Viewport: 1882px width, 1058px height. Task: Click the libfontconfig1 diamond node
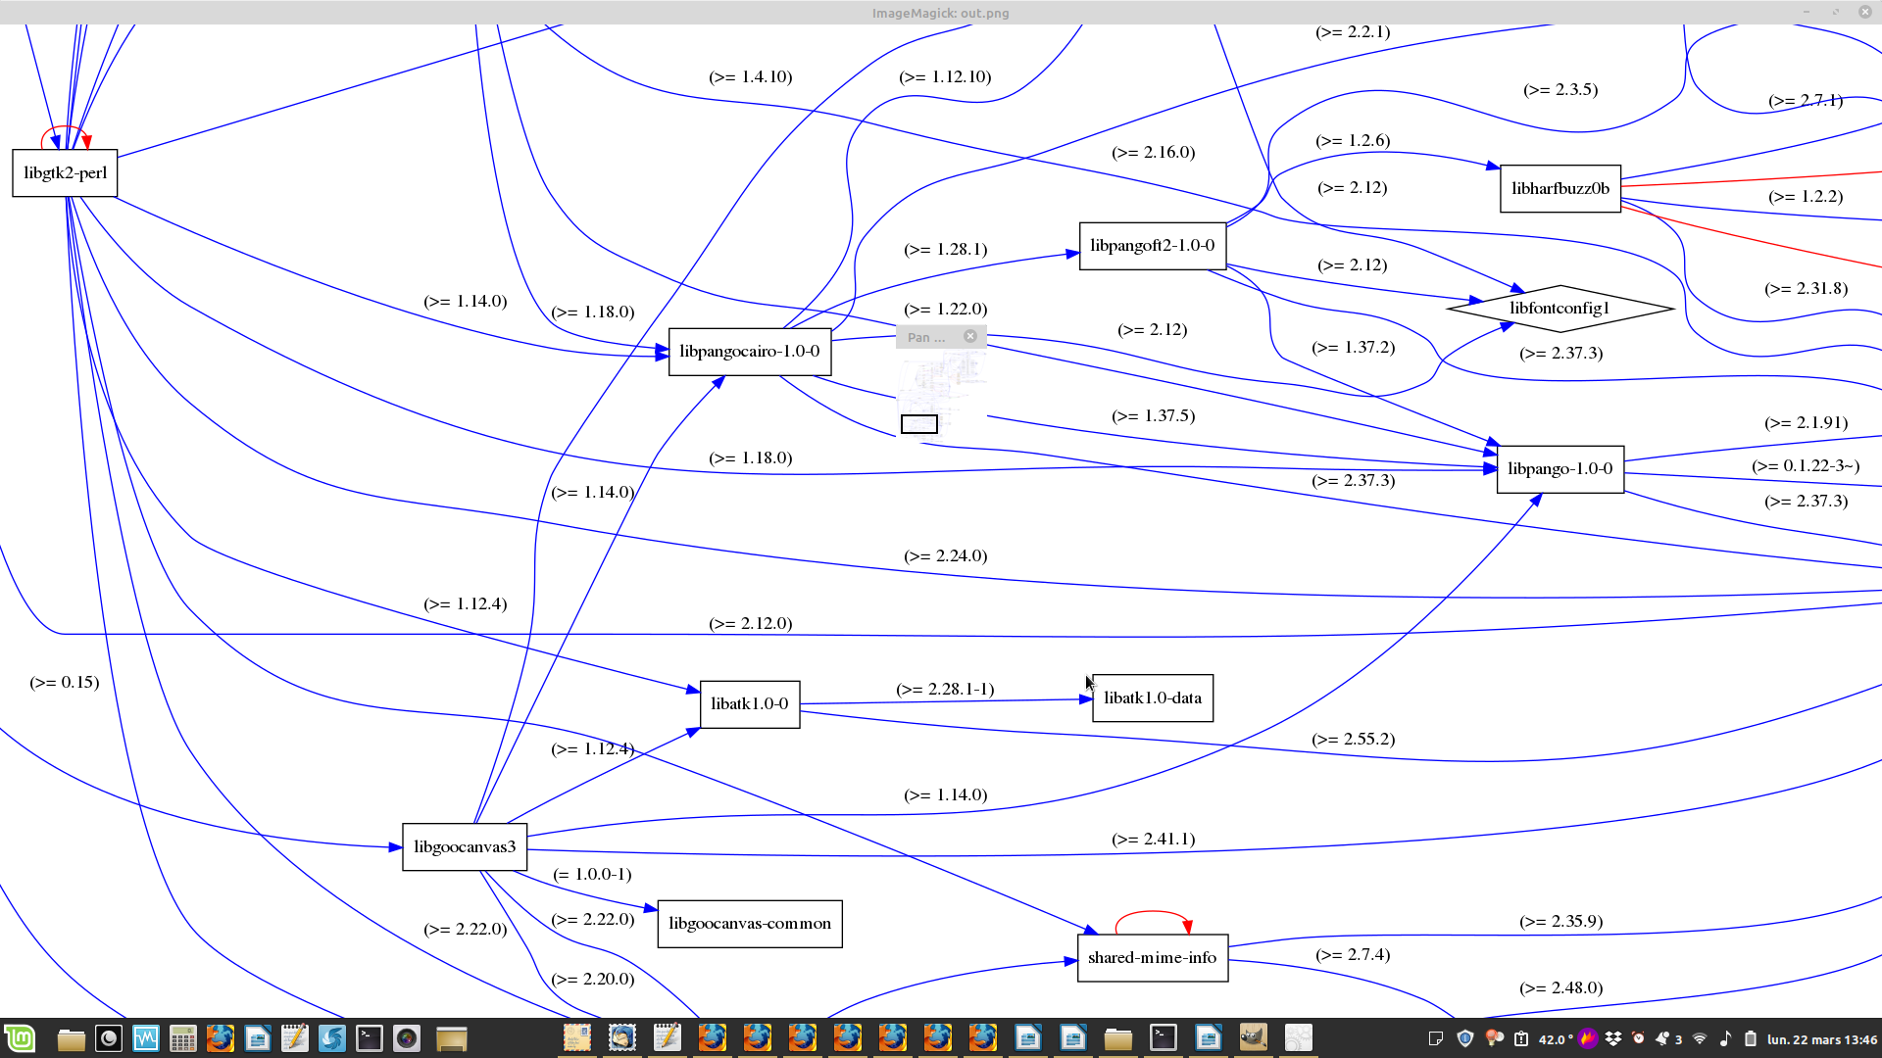[x=1560, y=309]
